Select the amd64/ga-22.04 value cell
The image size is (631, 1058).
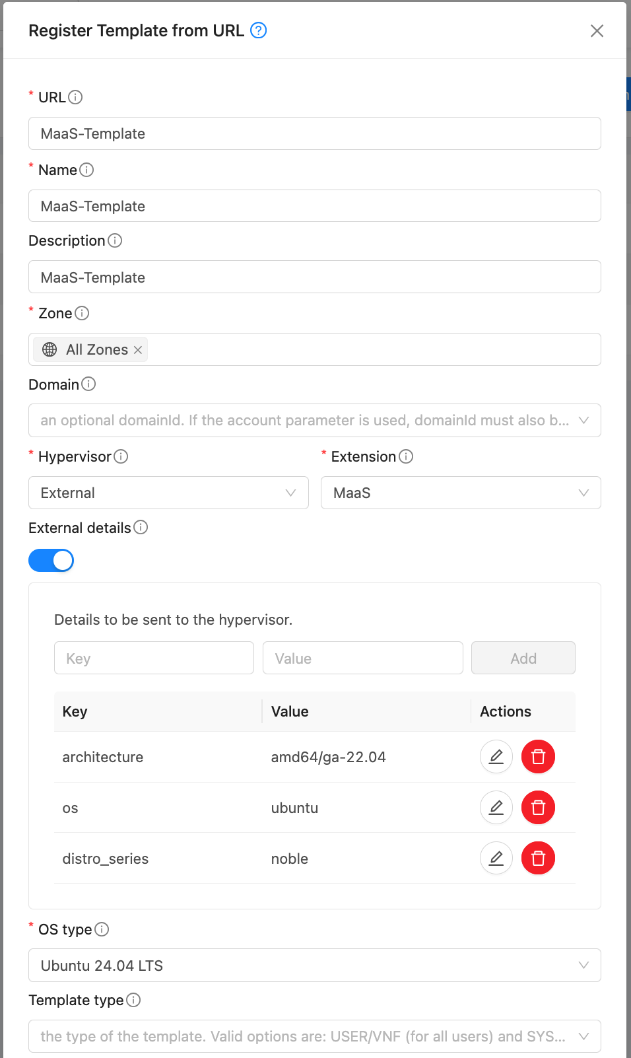tap(367, 757)
